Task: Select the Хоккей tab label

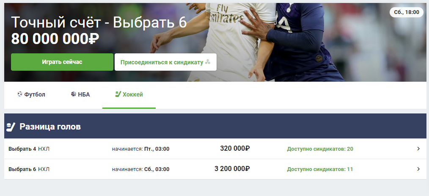Action: tap(133, 95)
